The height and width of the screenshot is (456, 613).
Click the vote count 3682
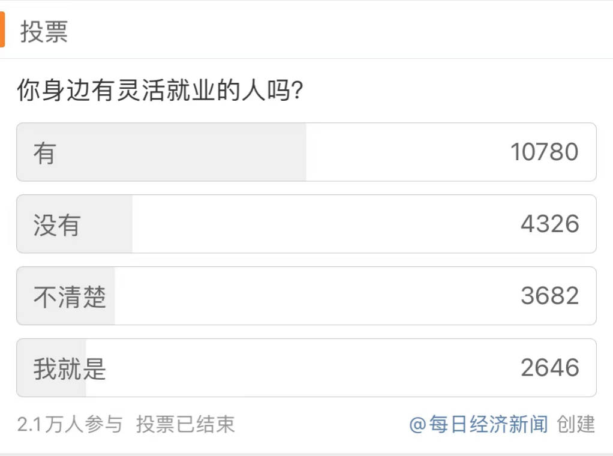coord(550,296)
